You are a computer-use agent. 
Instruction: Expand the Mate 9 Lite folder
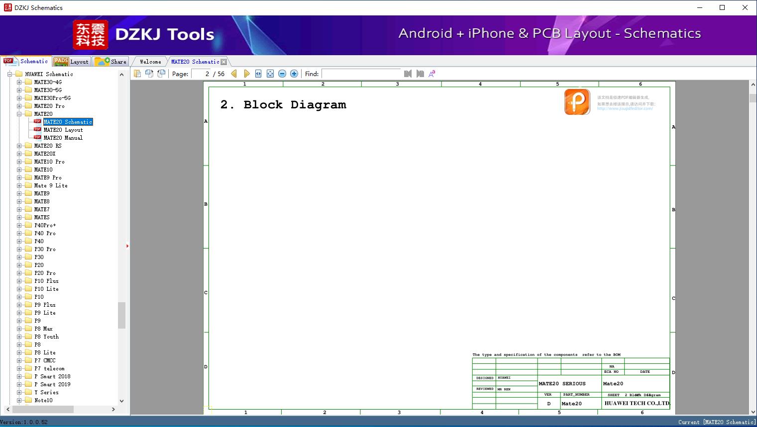(19, 185)
